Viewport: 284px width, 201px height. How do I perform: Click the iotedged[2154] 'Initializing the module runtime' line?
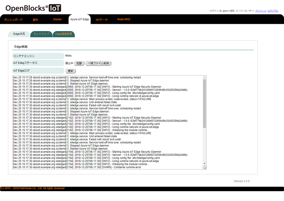(x=81, y=164)
